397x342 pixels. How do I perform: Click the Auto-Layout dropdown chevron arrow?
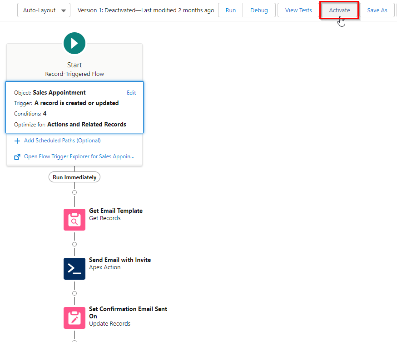coord(63,10)
